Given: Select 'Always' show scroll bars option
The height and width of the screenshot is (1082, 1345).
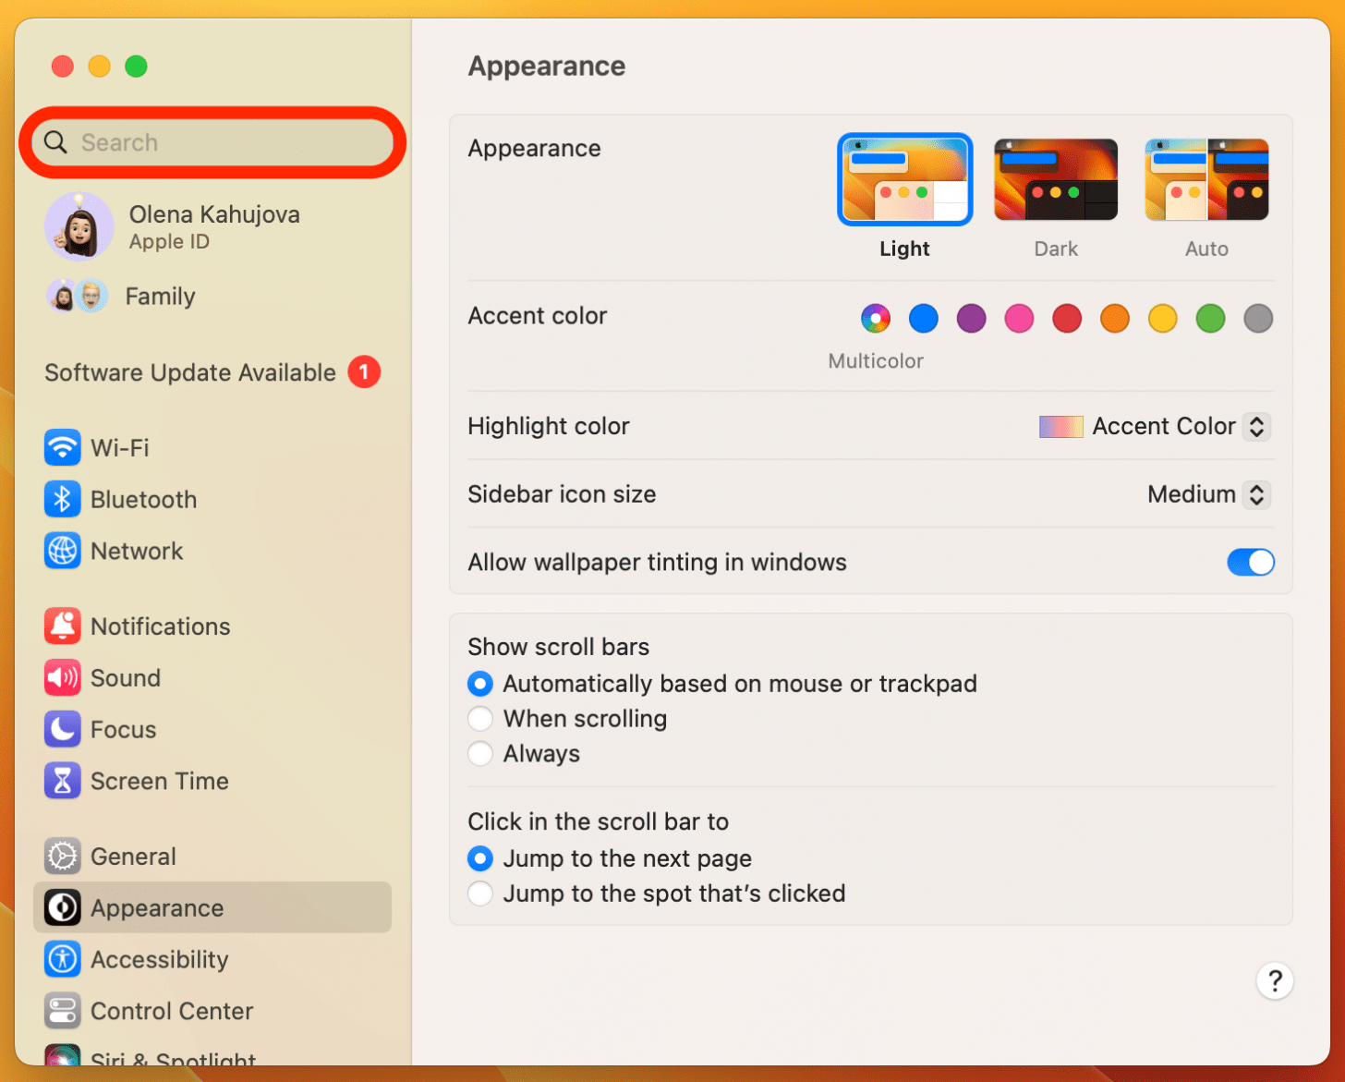Looking at the screenshot, I should pos(480,754).
